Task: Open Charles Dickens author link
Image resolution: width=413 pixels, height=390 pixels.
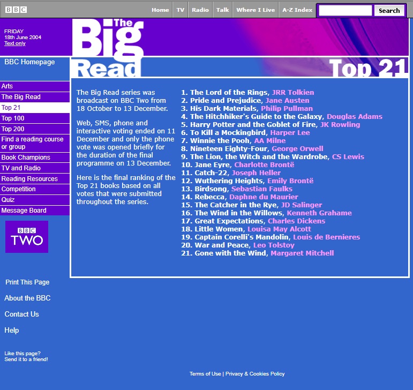Action: click(x=297, y=221)
